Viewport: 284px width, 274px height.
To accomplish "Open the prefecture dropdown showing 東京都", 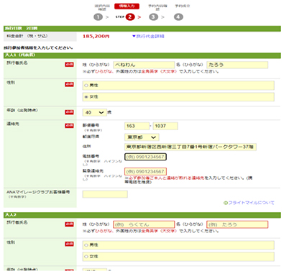I will click(142, 137).
